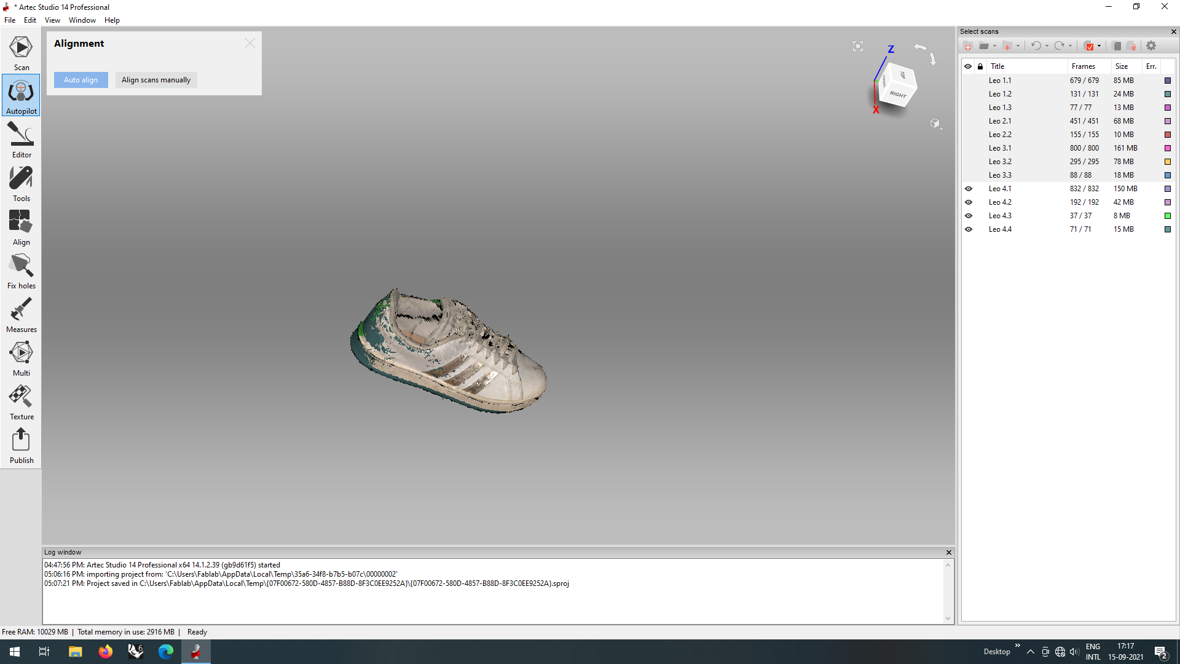Open File Explorer from the taskbar
The image size is (1180, 664).
[x=75, y=652]
